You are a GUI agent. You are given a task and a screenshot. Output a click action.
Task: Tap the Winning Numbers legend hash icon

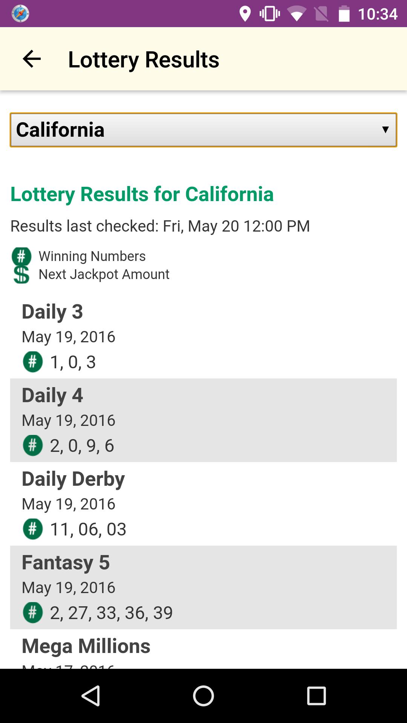click(21, 256)
